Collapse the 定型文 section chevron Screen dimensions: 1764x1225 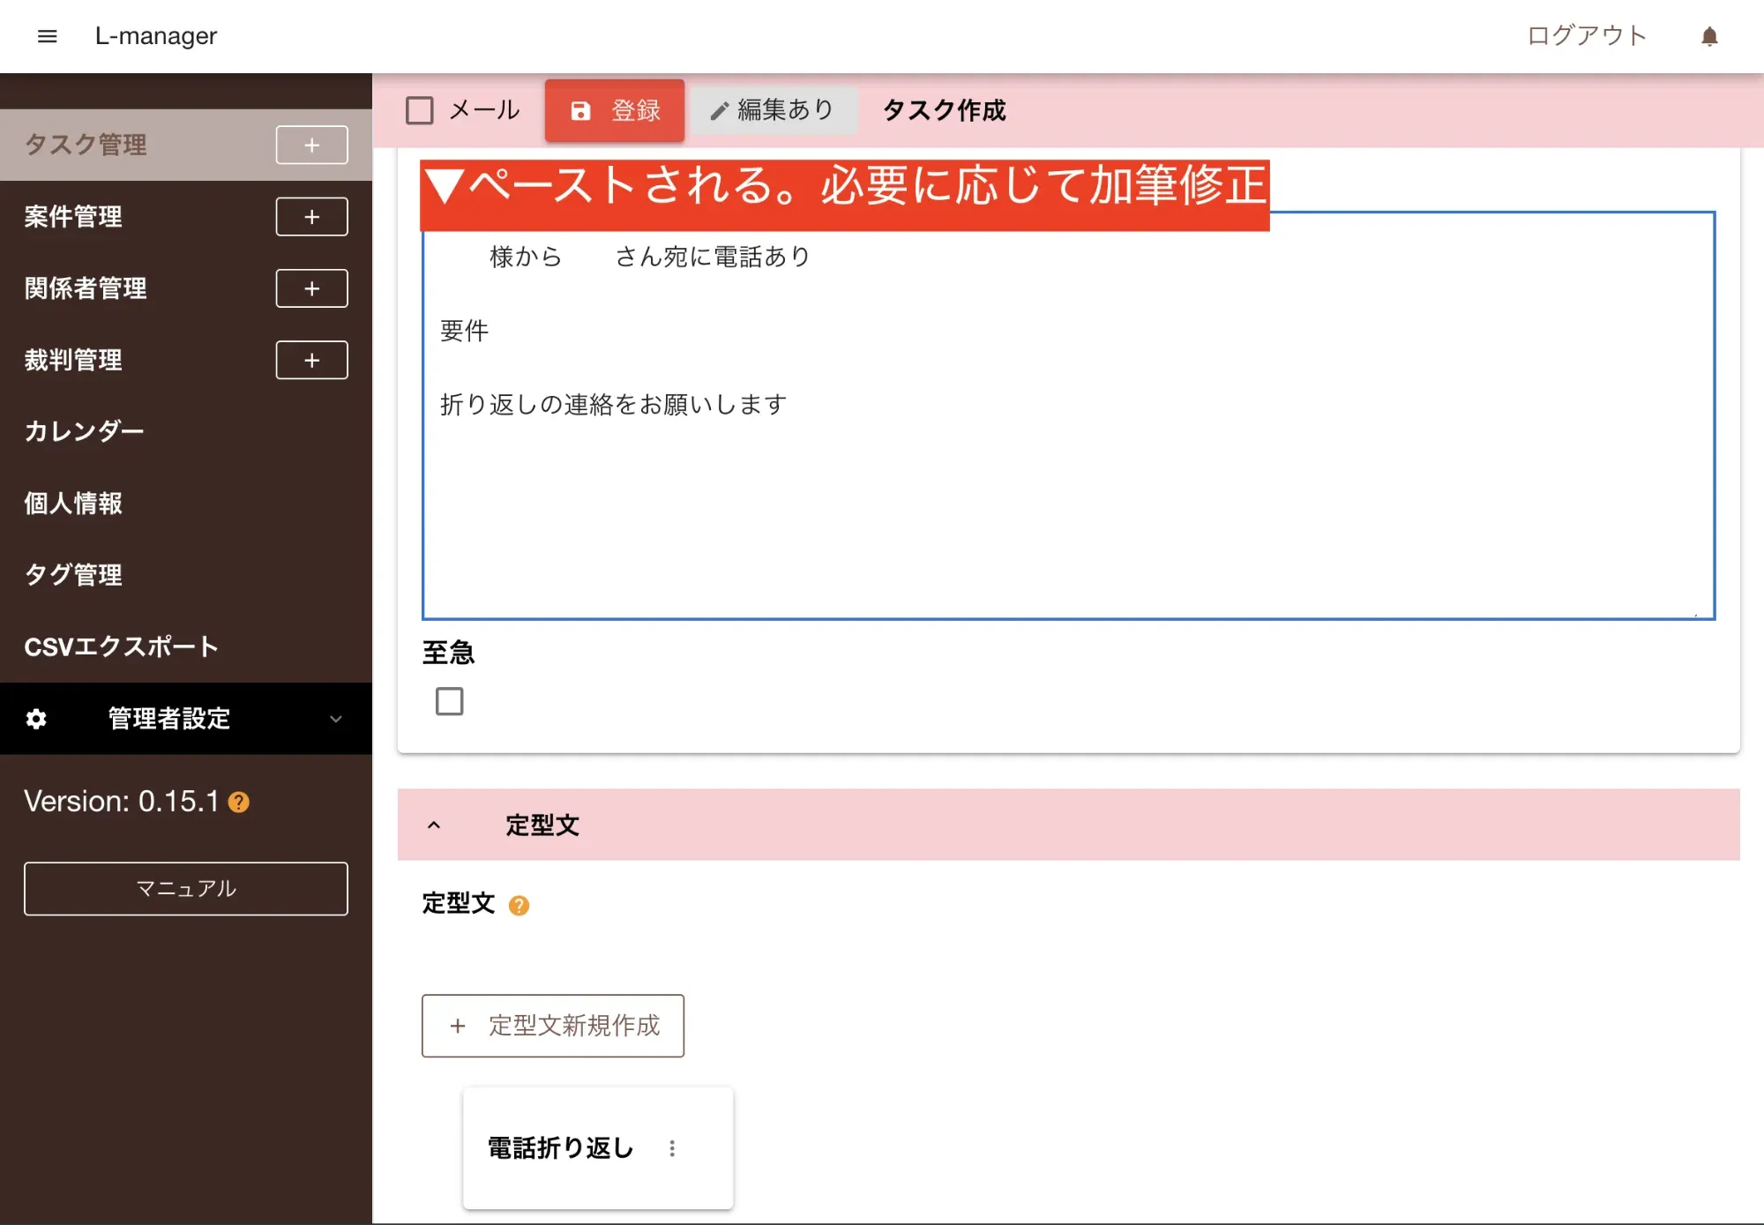[x=434, y=825]
